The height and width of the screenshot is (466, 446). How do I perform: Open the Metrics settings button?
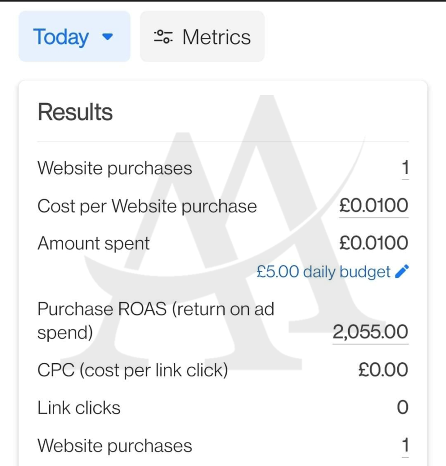[202, 36]
